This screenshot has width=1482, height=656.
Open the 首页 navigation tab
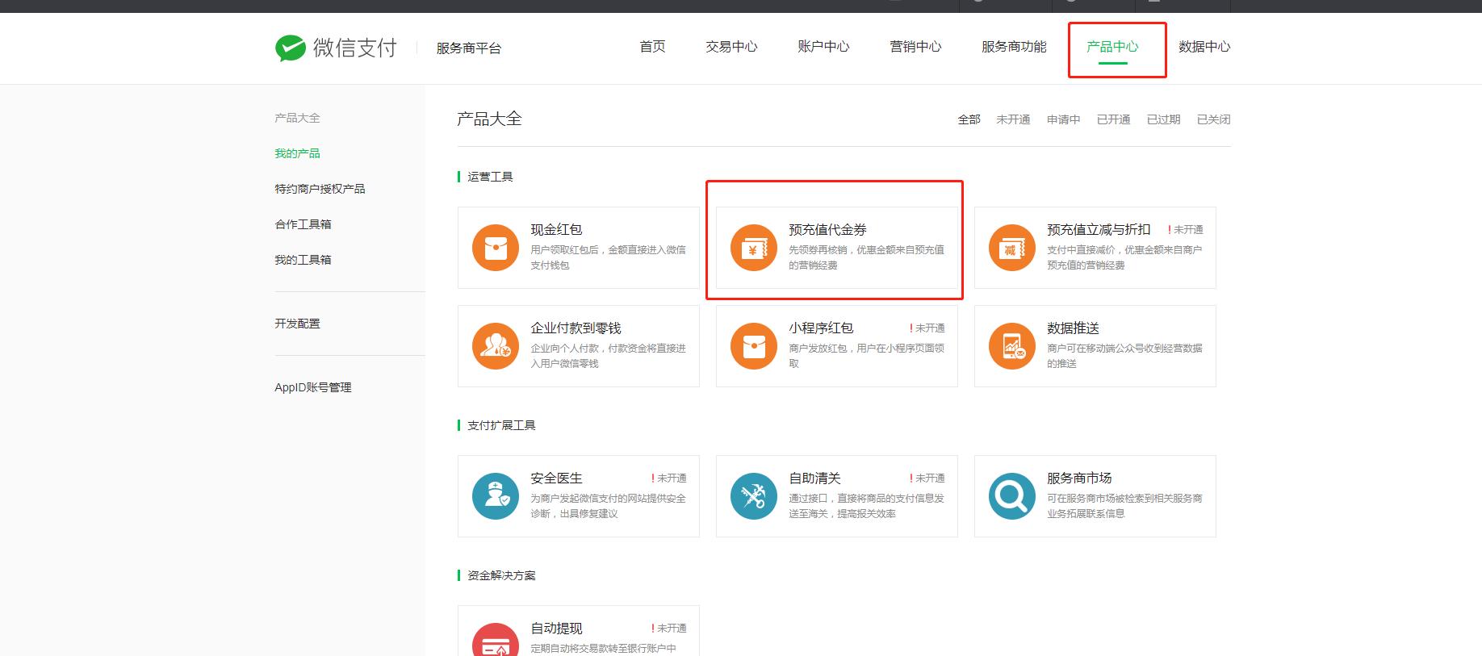pyautogui.click(x=652, y=47)
